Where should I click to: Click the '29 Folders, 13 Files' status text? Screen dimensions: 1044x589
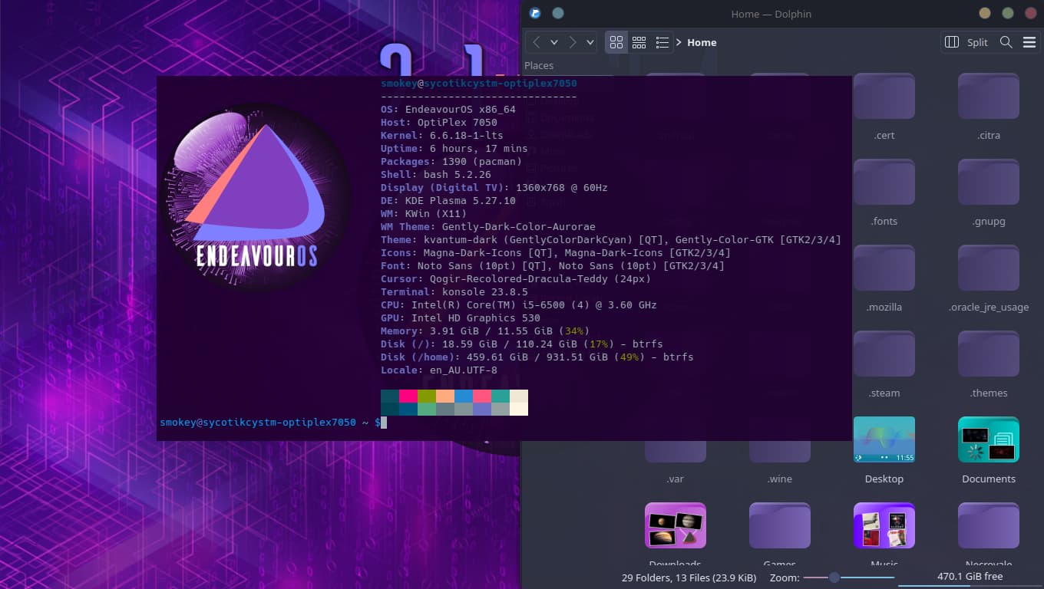pos(689,577)
